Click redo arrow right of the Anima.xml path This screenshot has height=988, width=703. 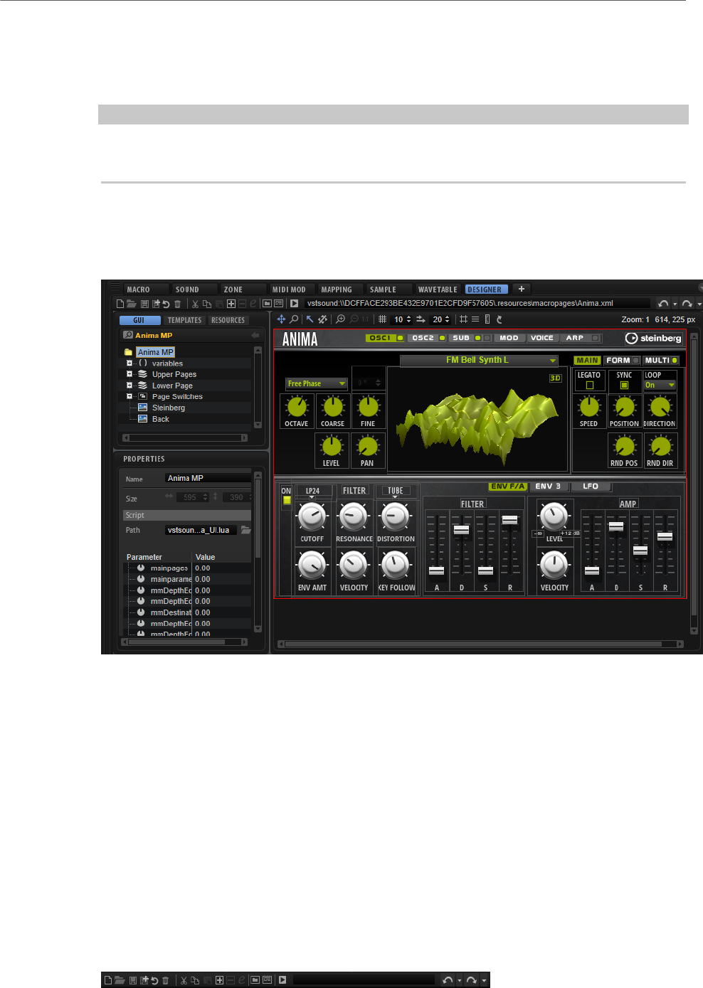pyautogui.click(x=687, y=304)
